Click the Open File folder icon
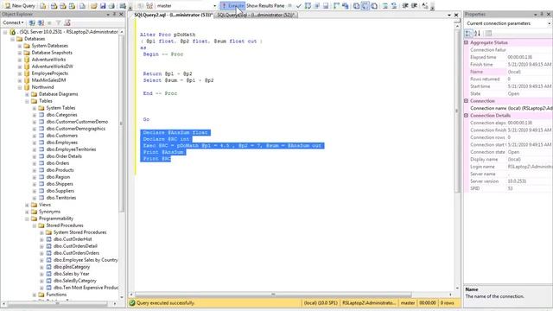The width and height of the screenshot is (553, 311). [93, 6]
